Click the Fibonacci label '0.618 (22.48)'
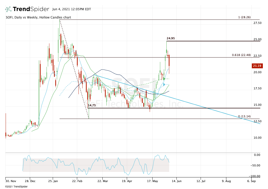 click(x=241, y=55)
